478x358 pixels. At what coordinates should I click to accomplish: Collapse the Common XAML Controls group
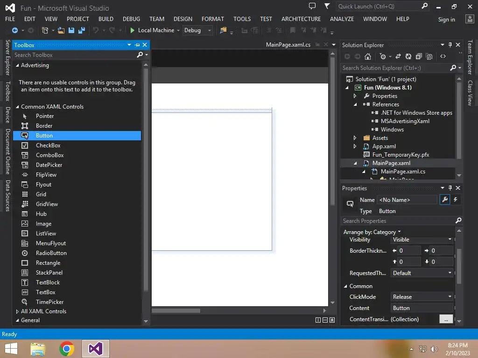click(17, 107)
